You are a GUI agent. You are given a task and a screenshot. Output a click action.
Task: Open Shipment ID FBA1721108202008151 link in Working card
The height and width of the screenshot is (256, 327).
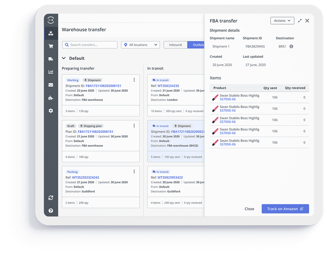[103, 86]
